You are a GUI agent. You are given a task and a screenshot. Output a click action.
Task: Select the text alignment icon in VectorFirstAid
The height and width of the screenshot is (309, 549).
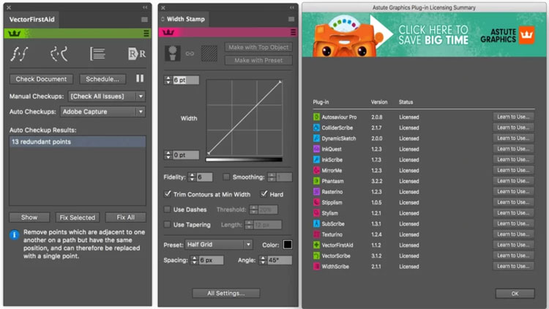97,54
